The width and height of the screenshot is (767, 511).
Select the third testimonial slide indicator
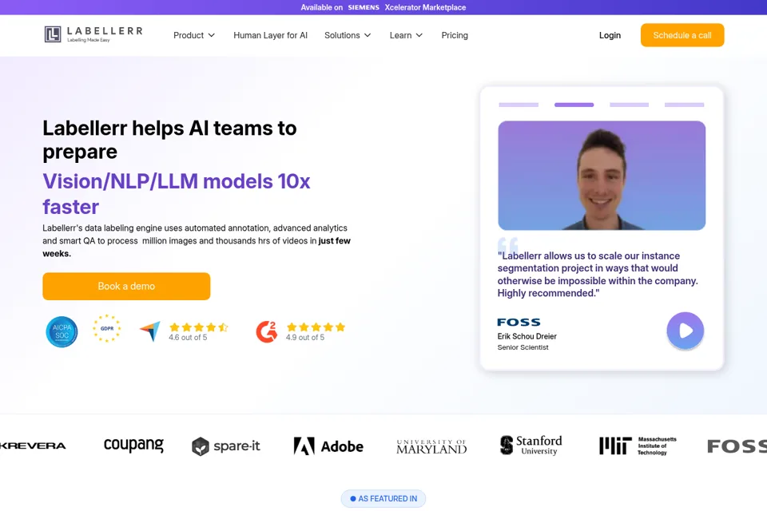coord(629,105)
